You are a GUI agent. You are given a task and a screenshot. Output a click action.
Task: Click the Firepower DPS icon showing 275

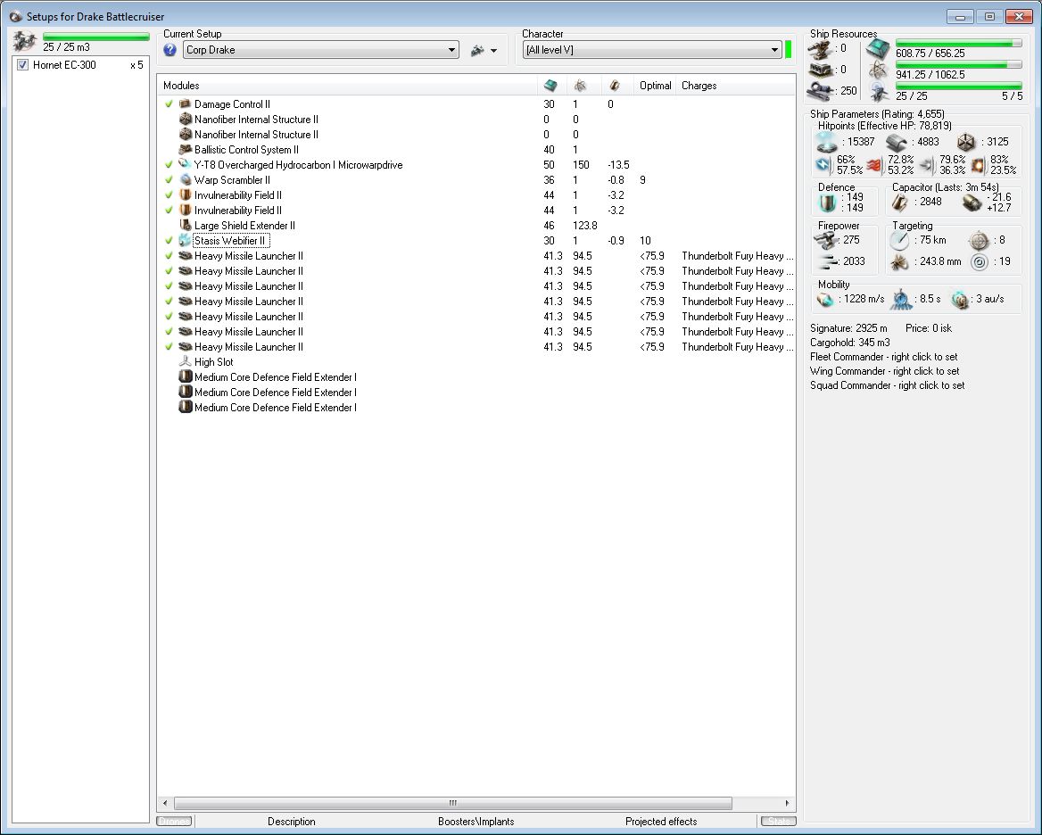(828, 241)
